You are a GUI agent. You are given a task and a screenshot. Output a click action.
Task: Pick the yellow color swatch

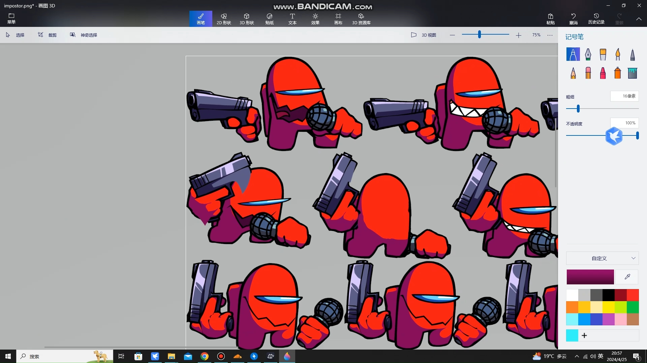pyautogui.click(x=609, y=307)
